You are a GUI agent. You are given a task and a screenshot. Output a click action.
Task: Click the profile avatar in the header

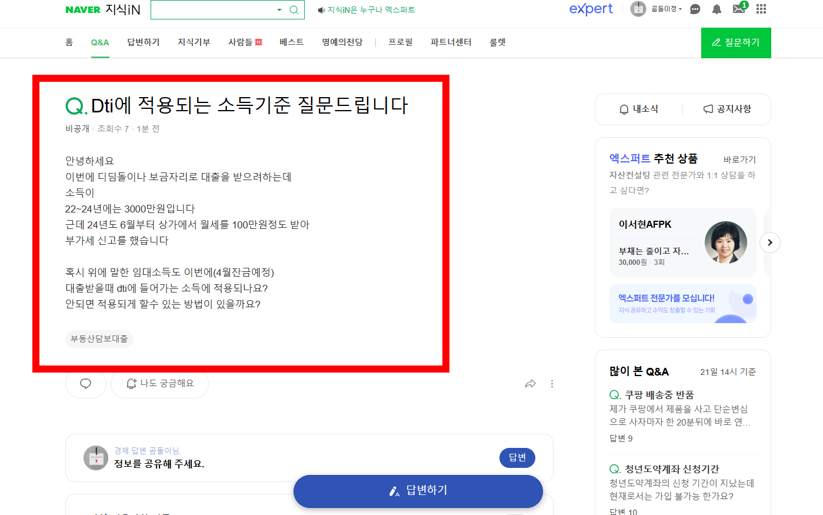(x=638, y=9)
